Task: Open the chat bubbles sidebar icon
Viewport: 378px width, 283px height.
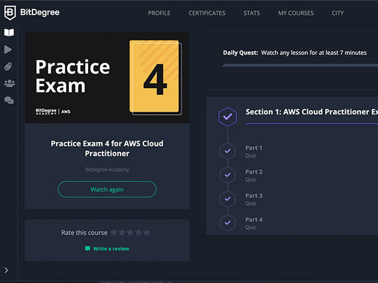Action: pyautogui.click(x=9, y=101)
